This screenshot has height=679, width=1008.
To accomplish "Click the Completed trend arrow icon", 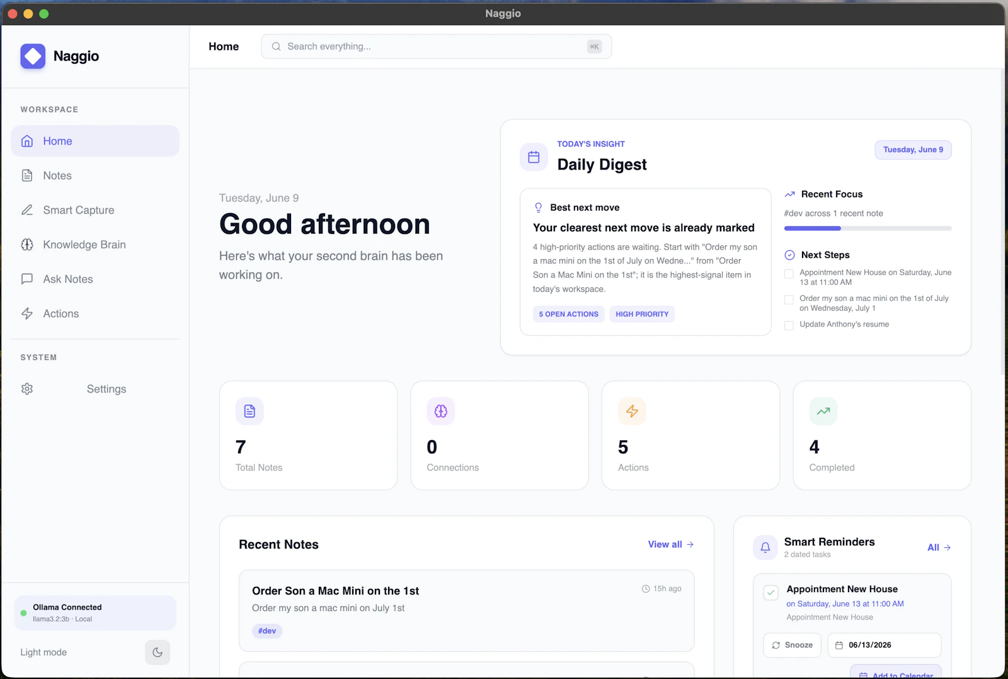I will [x=823, y=411].
